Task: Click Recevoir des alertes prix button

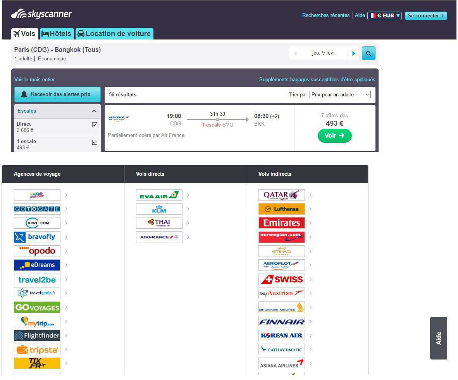Action: 57,94
